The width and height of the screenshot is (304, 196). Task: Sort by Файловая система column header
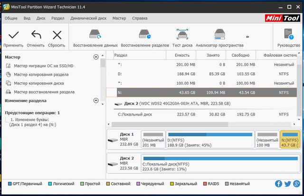(276, 55)
